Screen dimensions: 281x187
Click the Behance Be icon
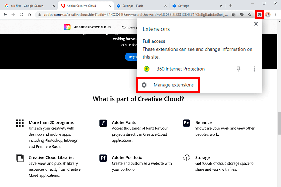(186, 123)
